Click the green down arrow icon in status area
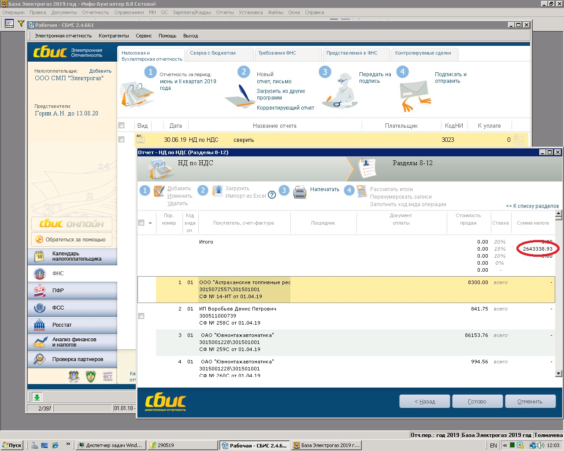 pos(37,397)
